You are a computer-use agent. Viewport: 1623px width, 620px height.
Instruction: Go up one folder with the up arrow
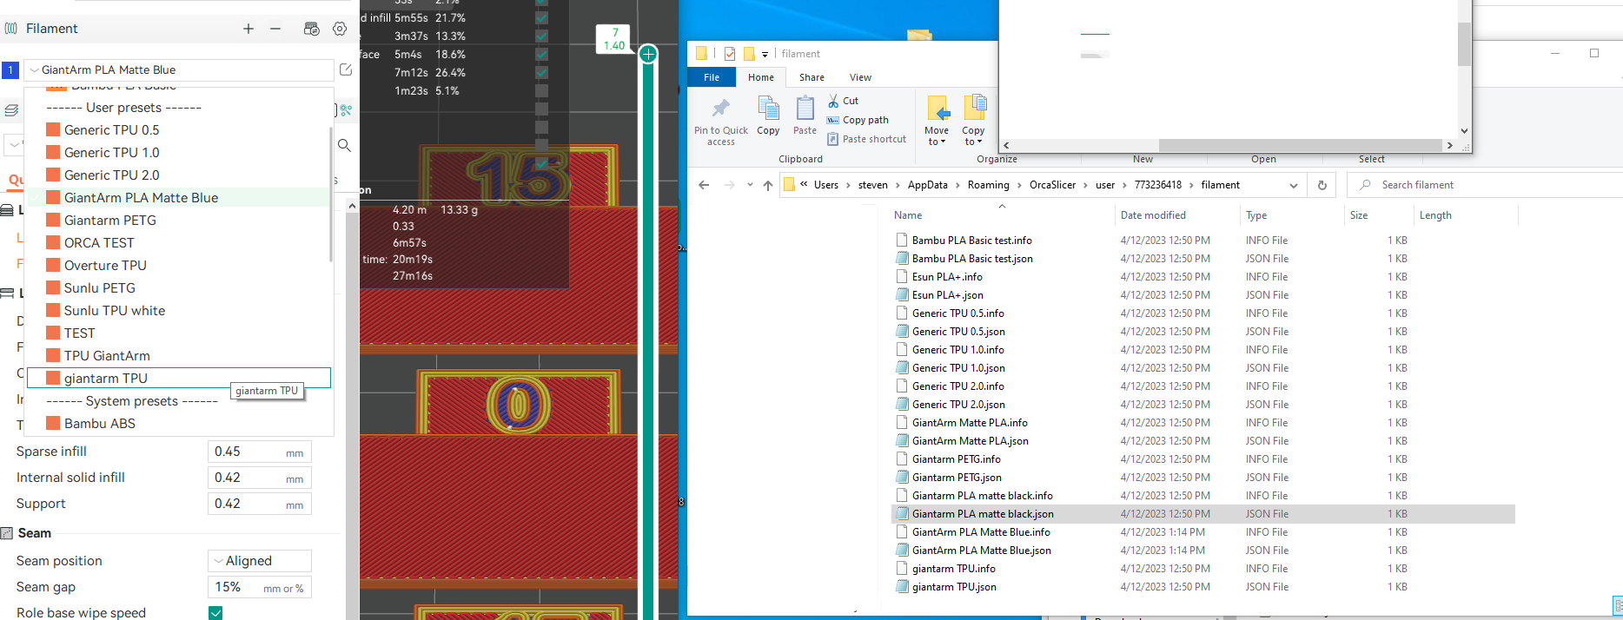(x=768, y=185)
